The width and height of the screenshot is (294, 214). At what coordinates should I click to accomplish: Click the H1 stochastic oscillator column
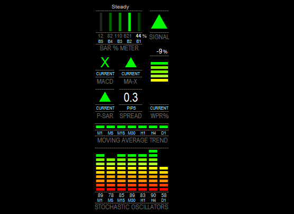[x=142, y=173]
